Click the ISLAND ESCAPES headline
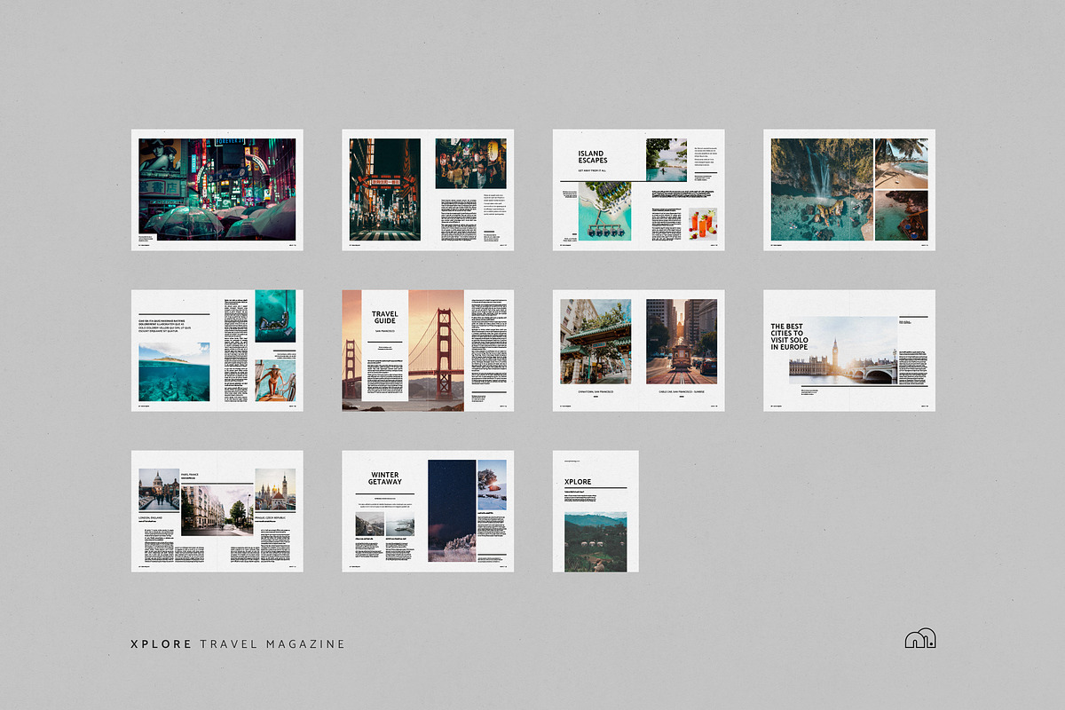Screen dimensions: 1065x710 (594, 157)
